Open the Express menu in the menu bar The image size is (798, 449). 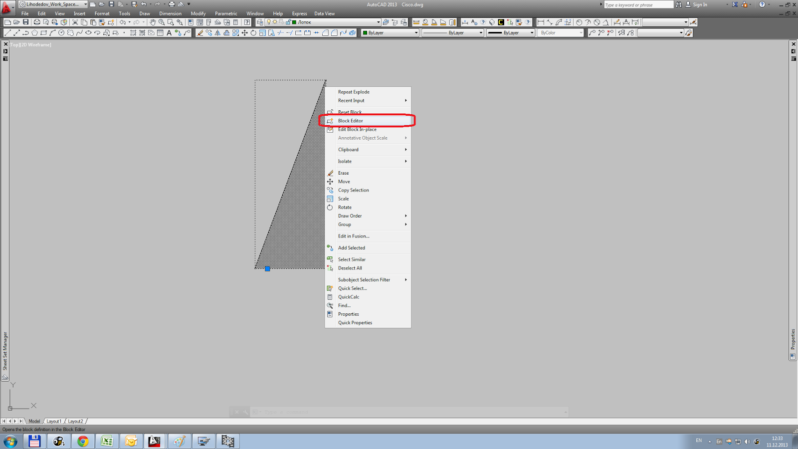299,13
